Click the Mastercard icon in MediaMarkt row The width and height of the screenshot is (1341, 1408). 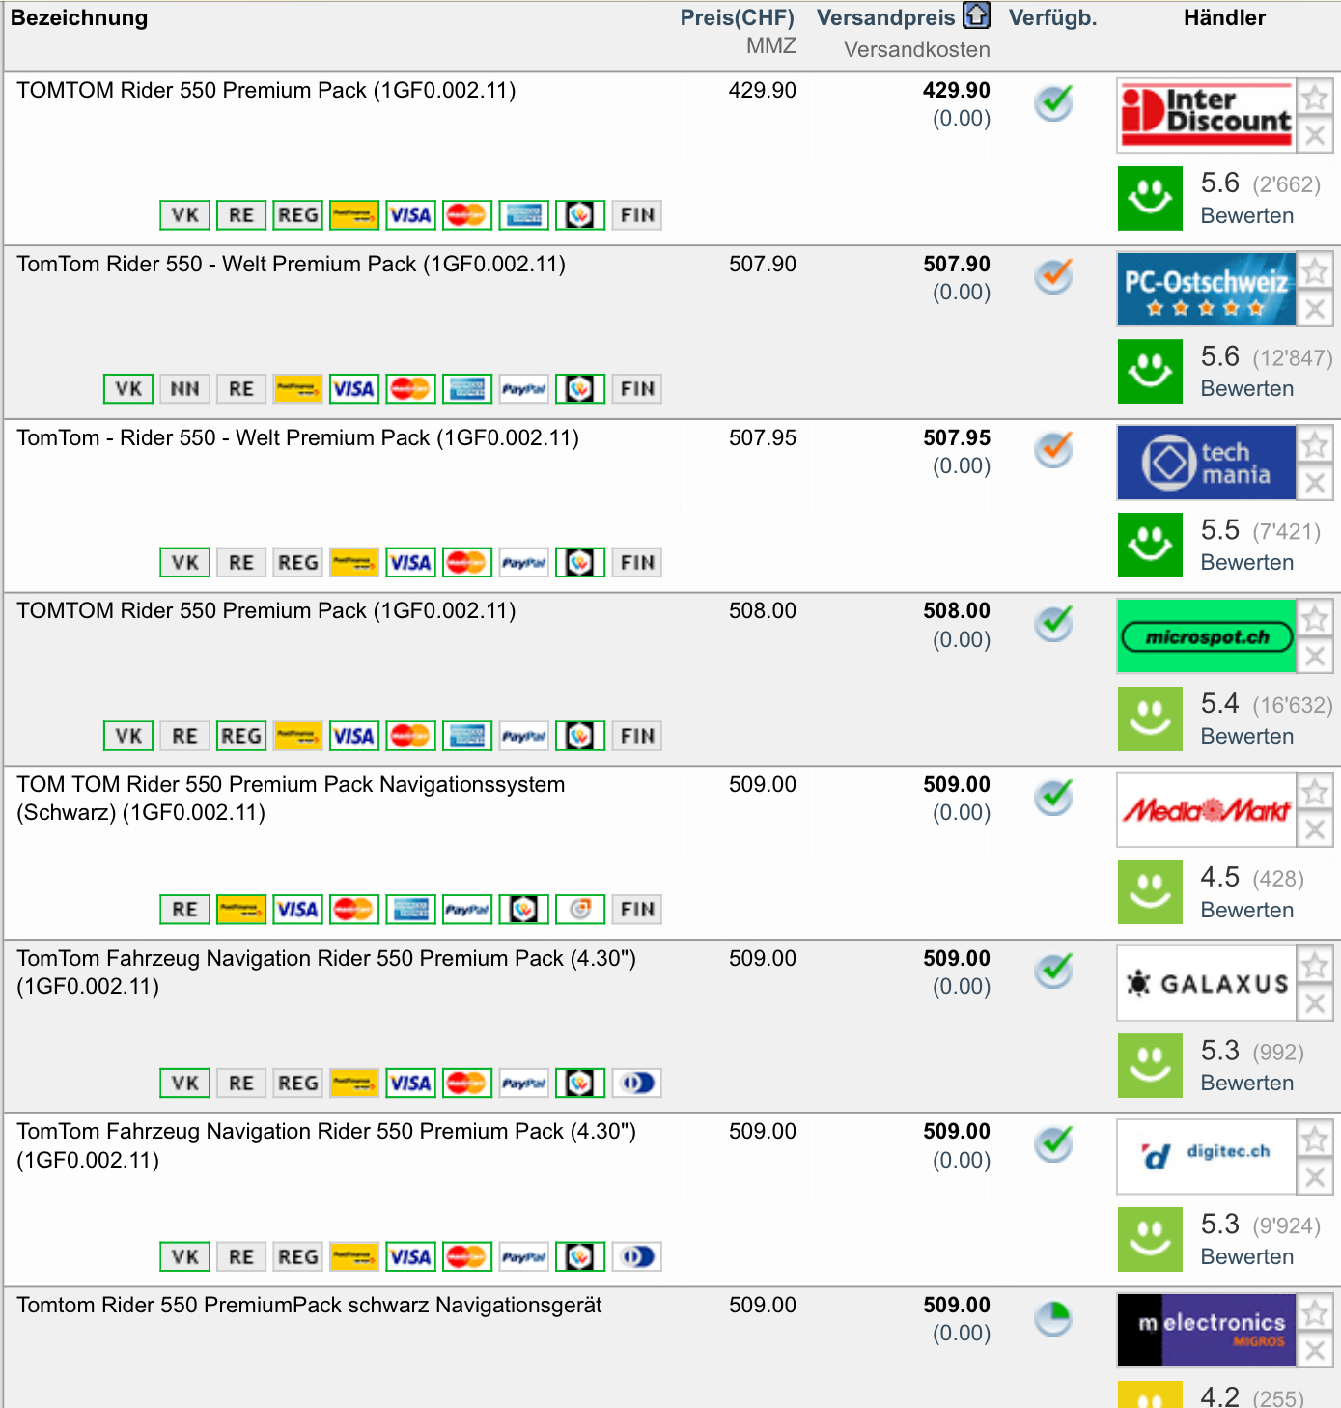click(x=353, y=910)
